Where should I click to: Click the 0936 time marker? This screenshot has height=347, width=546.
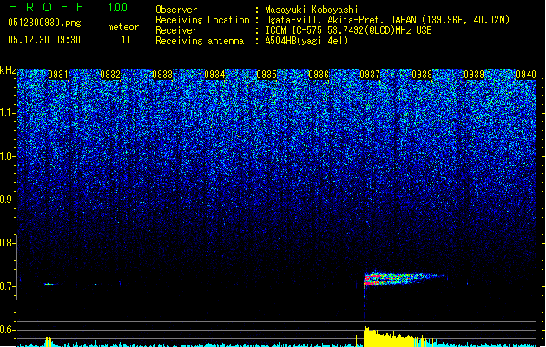coord(319,75)
